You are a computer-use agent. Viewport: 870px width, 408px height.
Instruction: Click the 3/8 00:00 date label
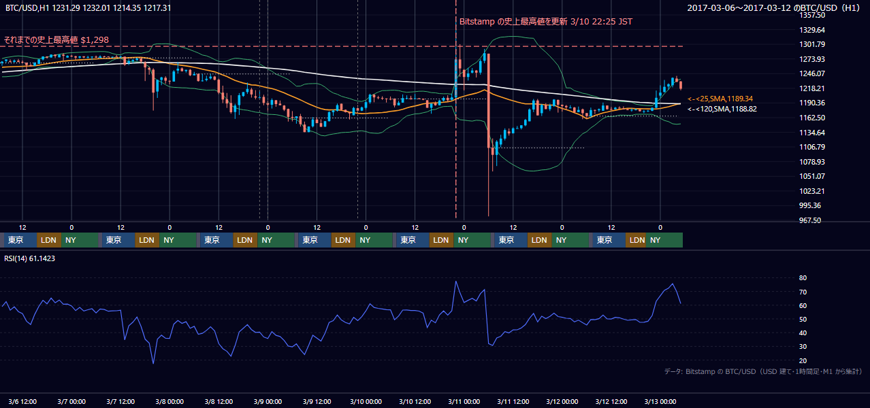coord(169,401)
